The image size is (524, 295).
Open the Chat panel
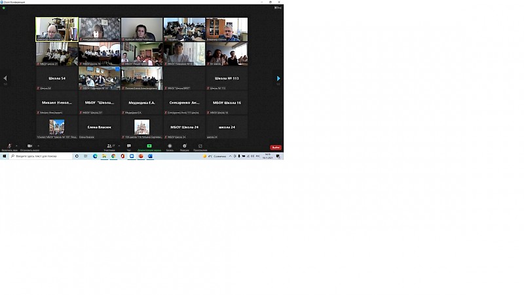tap(129, 146)
